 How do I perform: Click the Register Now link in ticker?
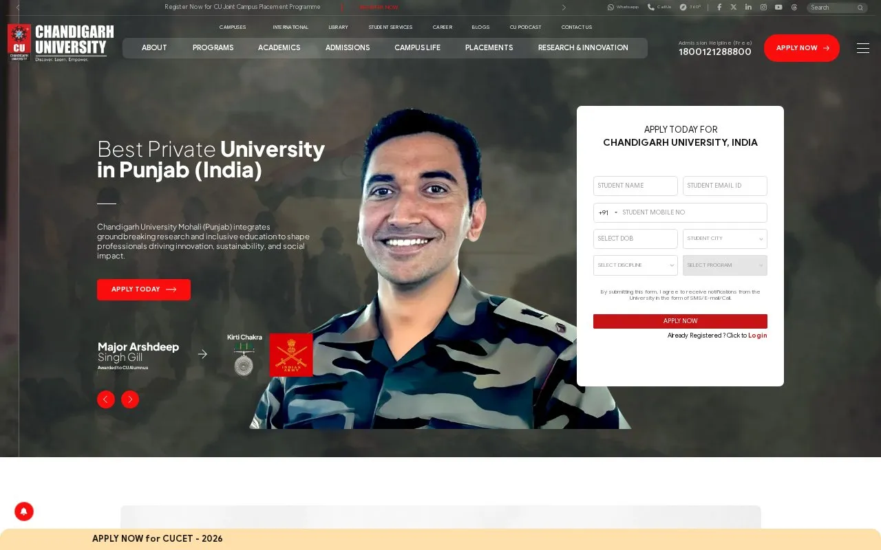379,7
